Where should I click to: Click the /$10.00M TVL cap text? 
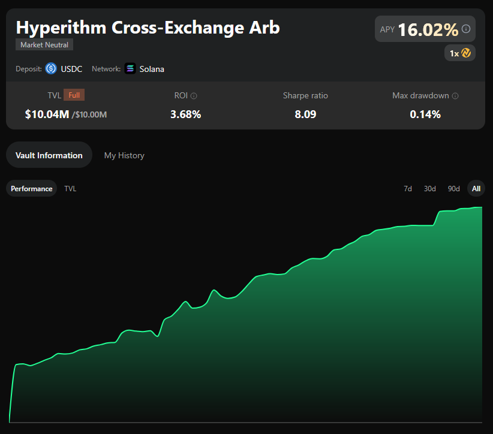click(89, 114)
